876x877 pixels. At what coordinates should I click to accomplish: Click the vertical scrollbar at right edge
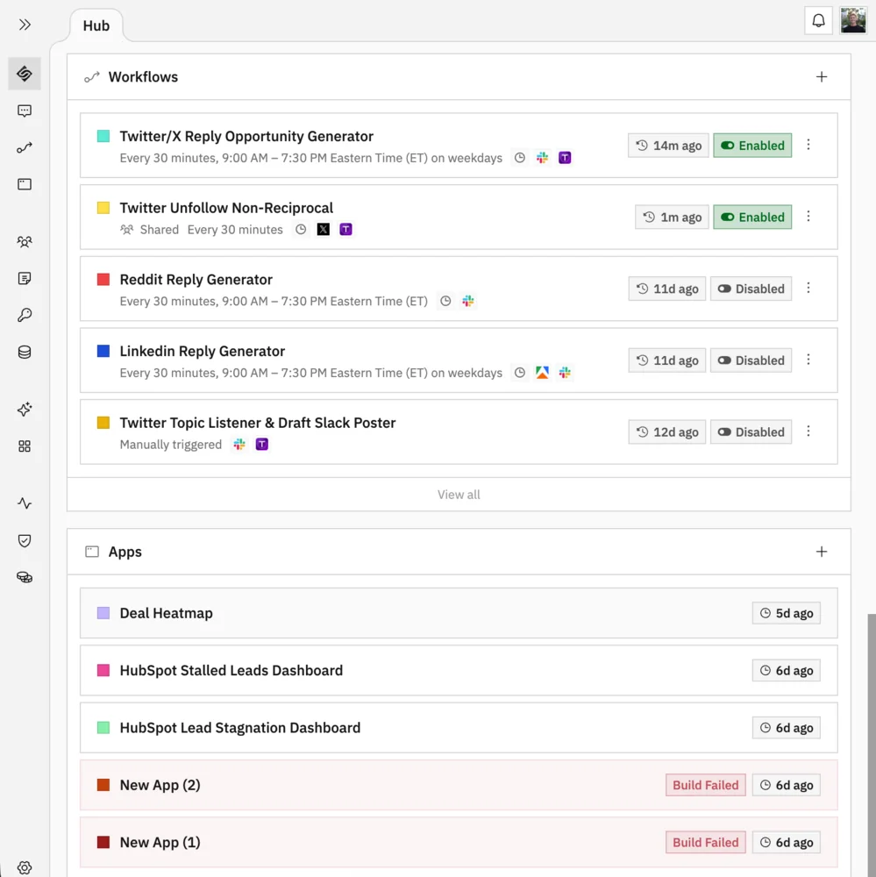point(872,744)
